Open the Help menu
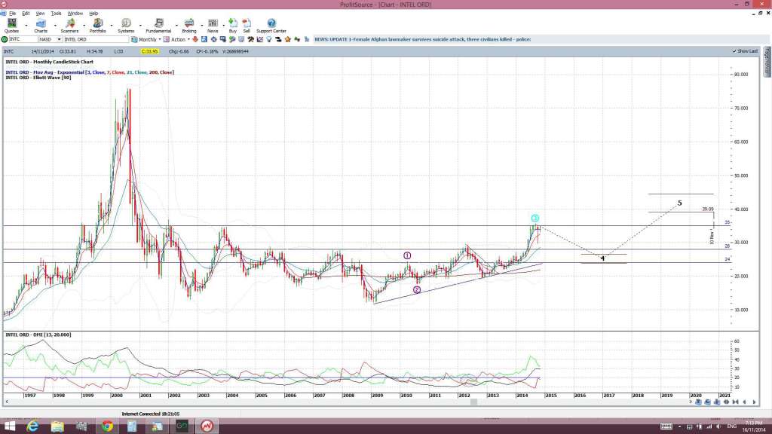This screenshot has height=434, width=772. [93, 14]
